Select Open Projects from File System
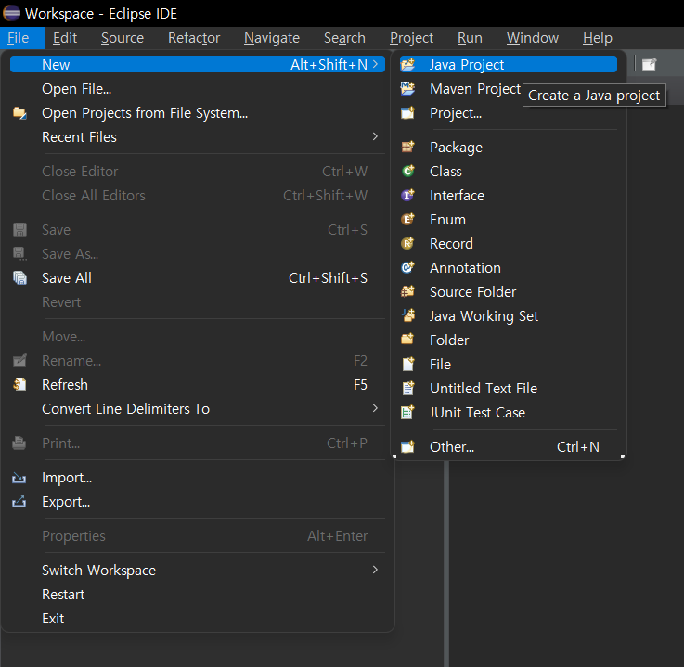The image size is (684, 667). coord(145,113)
